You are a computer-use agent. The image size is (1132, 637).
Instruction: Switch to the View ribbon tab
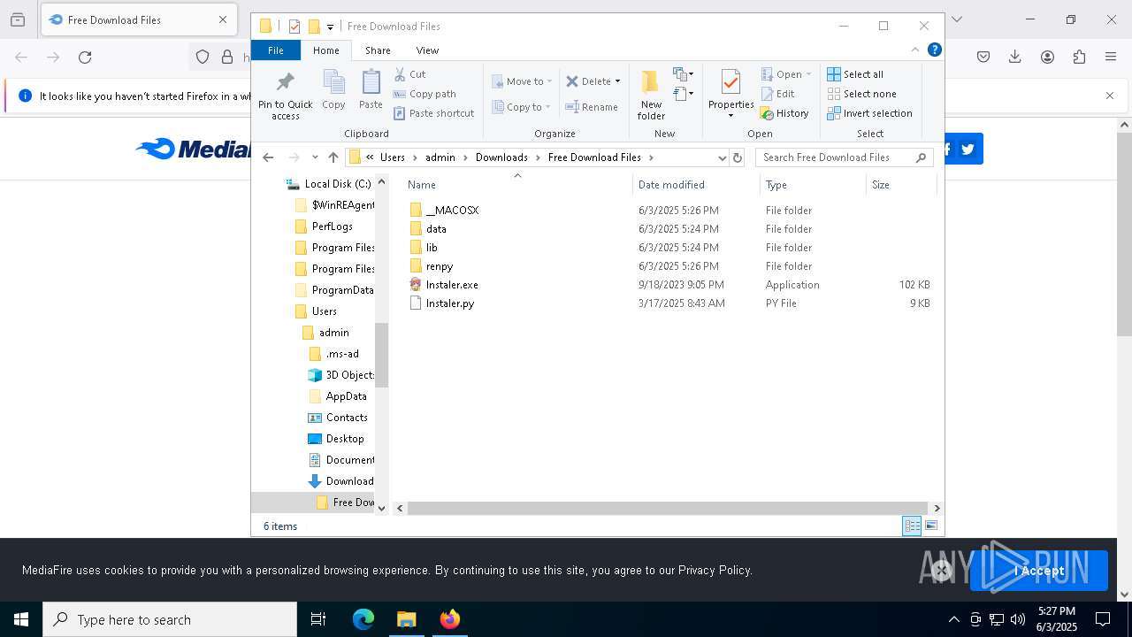(x=427, y=50)
